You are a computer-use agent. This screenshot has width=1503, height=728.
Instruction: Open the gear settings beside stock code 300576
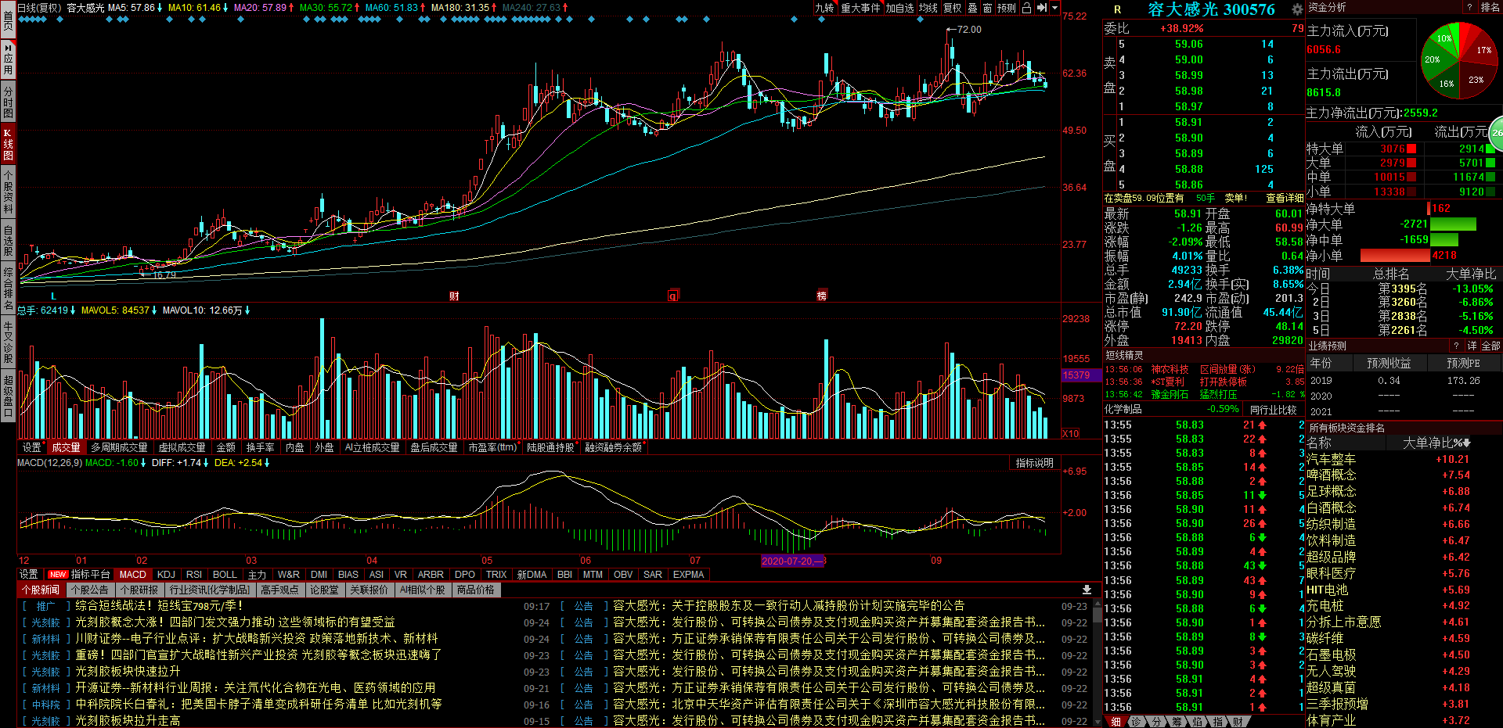point(1297,9)
